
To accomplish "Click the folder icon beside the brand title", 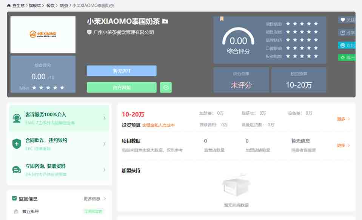I will (x=165, y=21).
